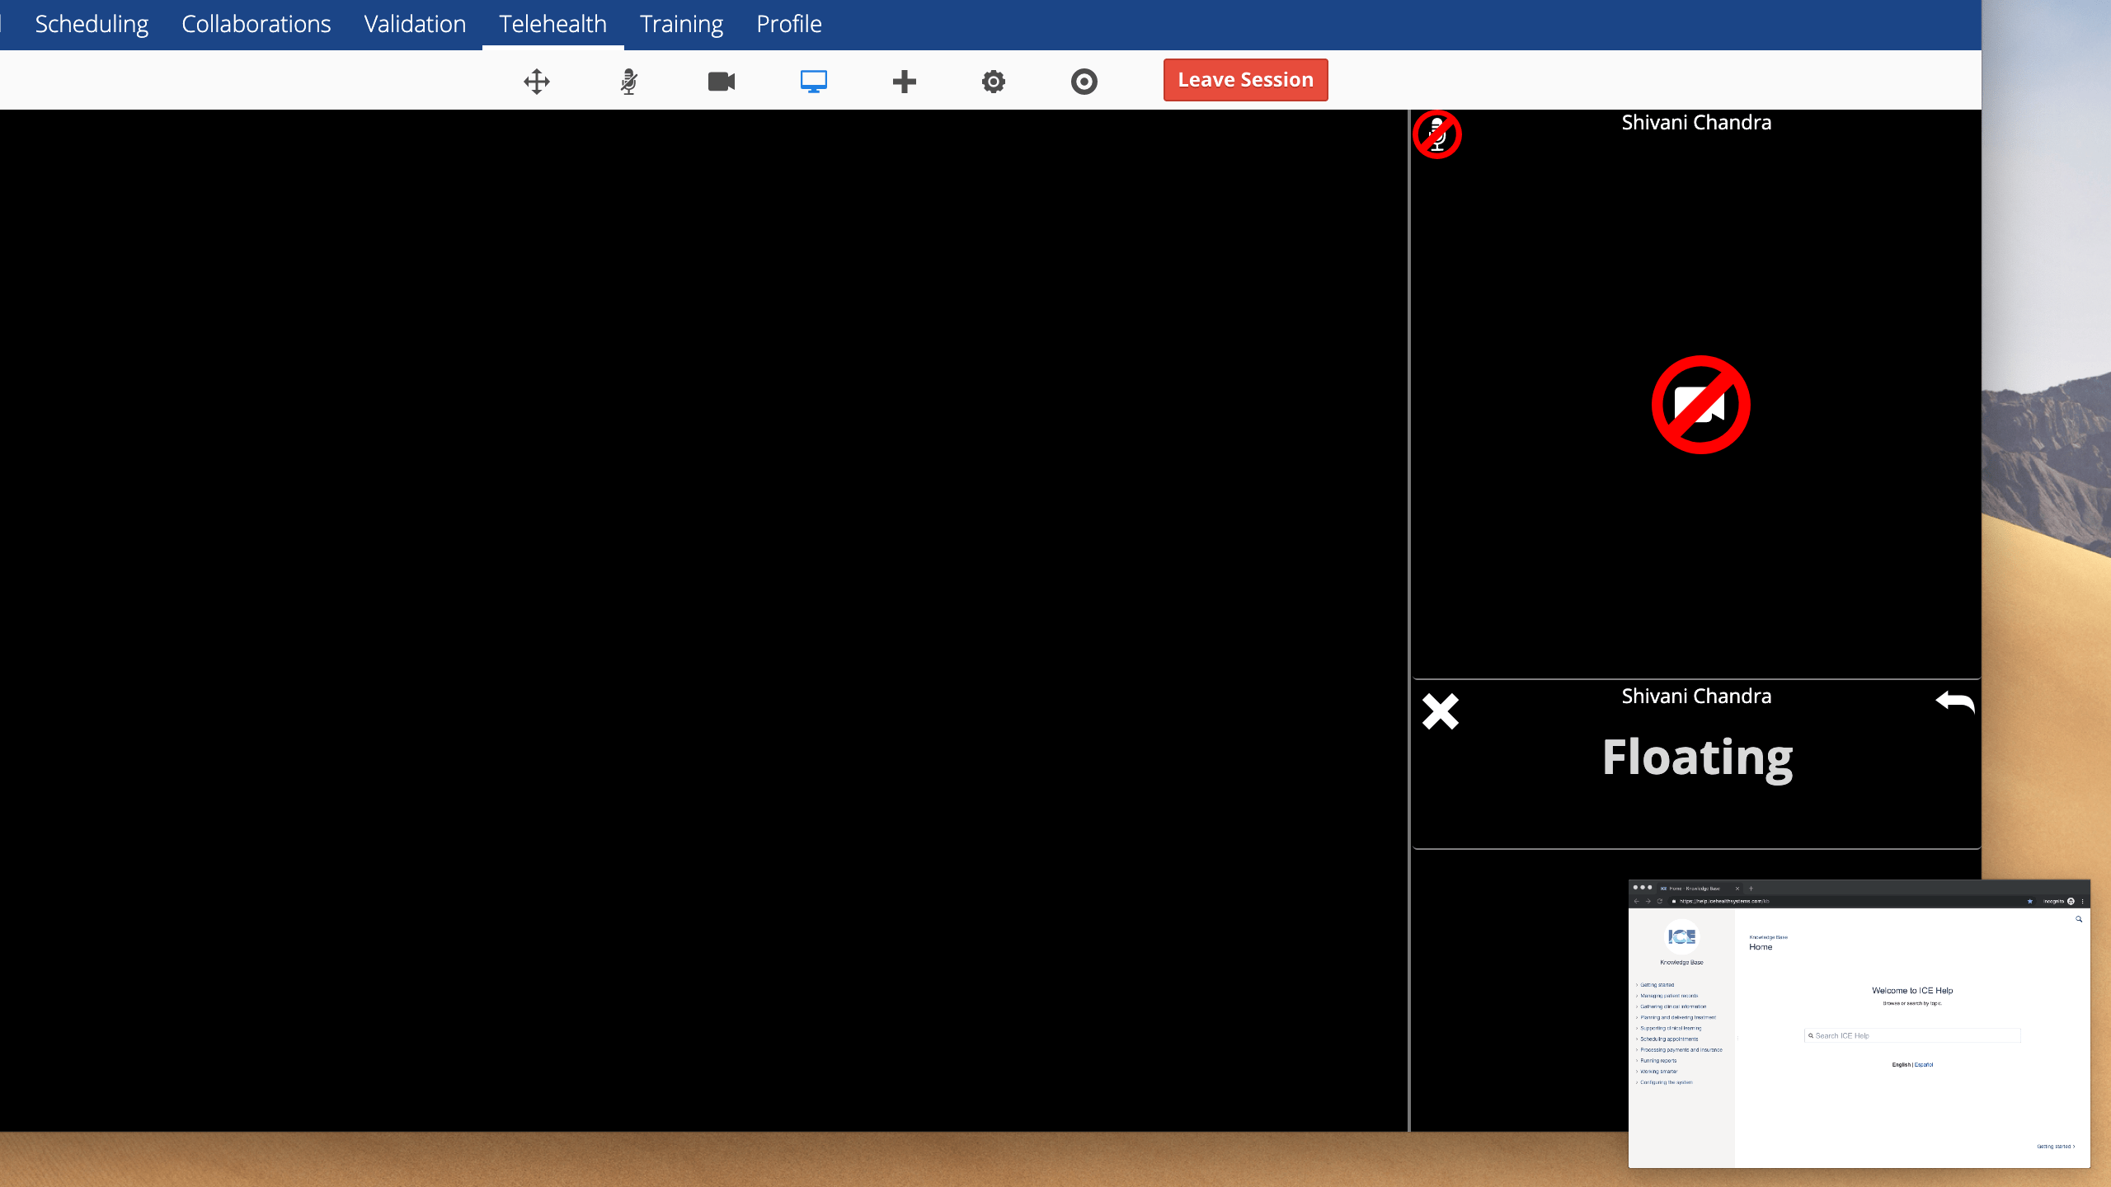Open the Collaborations menu item
The image size is (2111, 1187).
click(255, 23)
